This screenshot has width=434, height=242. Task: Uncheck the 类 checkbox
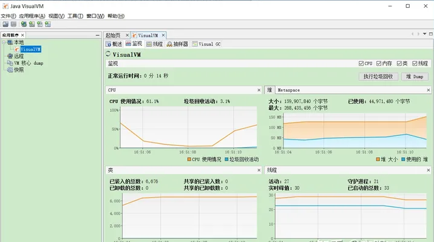[399, 64]
